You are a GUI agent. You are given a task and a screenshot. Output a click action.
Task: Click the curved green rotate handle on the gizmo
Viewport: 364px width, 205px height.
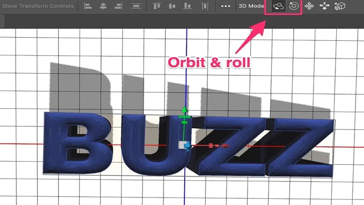pyautogui.click(x=184, y=117)
